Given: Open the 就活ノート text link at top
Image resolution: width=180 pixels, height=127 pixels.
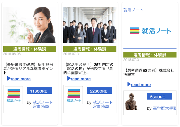Looking at the screenshot, I should point(133,10).
